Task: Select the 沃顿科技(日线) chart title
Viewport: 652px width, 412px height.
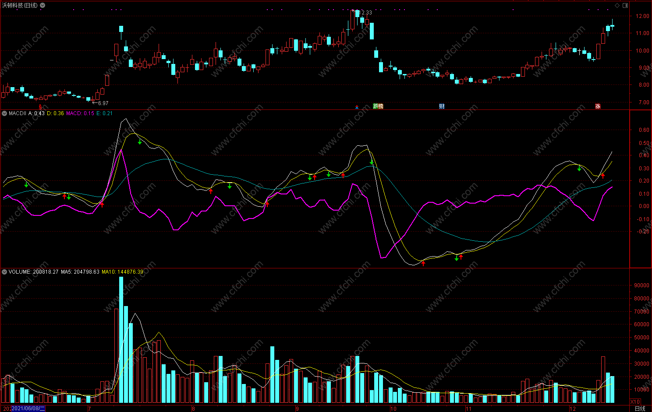Action: [20, 5]
